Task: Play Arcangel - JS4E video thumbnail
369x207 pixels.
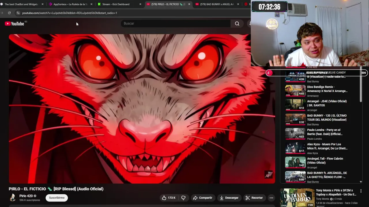Action: tap(295, 105)
